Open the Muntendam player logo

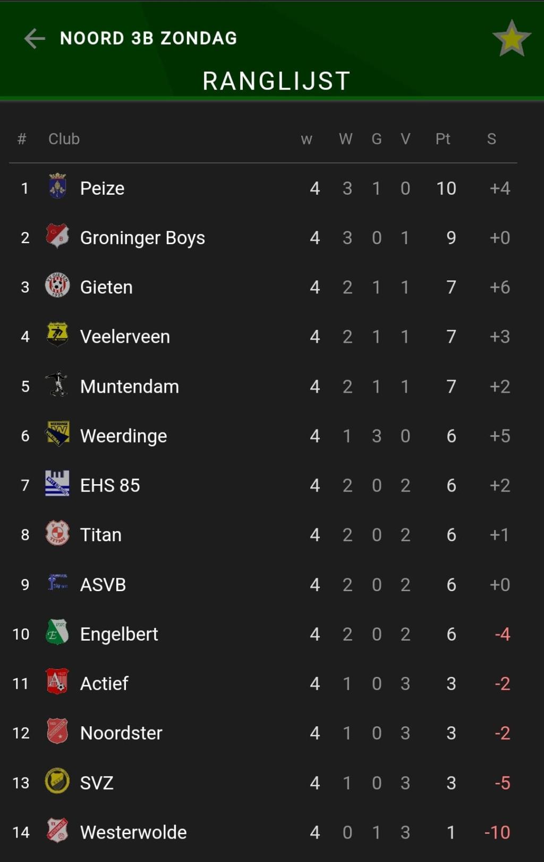[x=57, y=384]
